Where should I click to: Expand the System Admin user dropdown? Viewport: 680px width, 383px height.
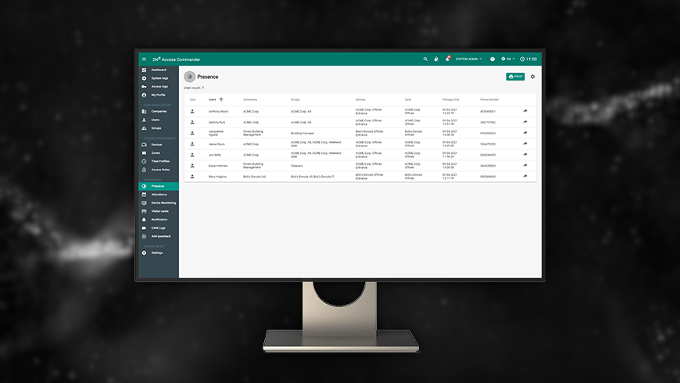coord(469,59)
